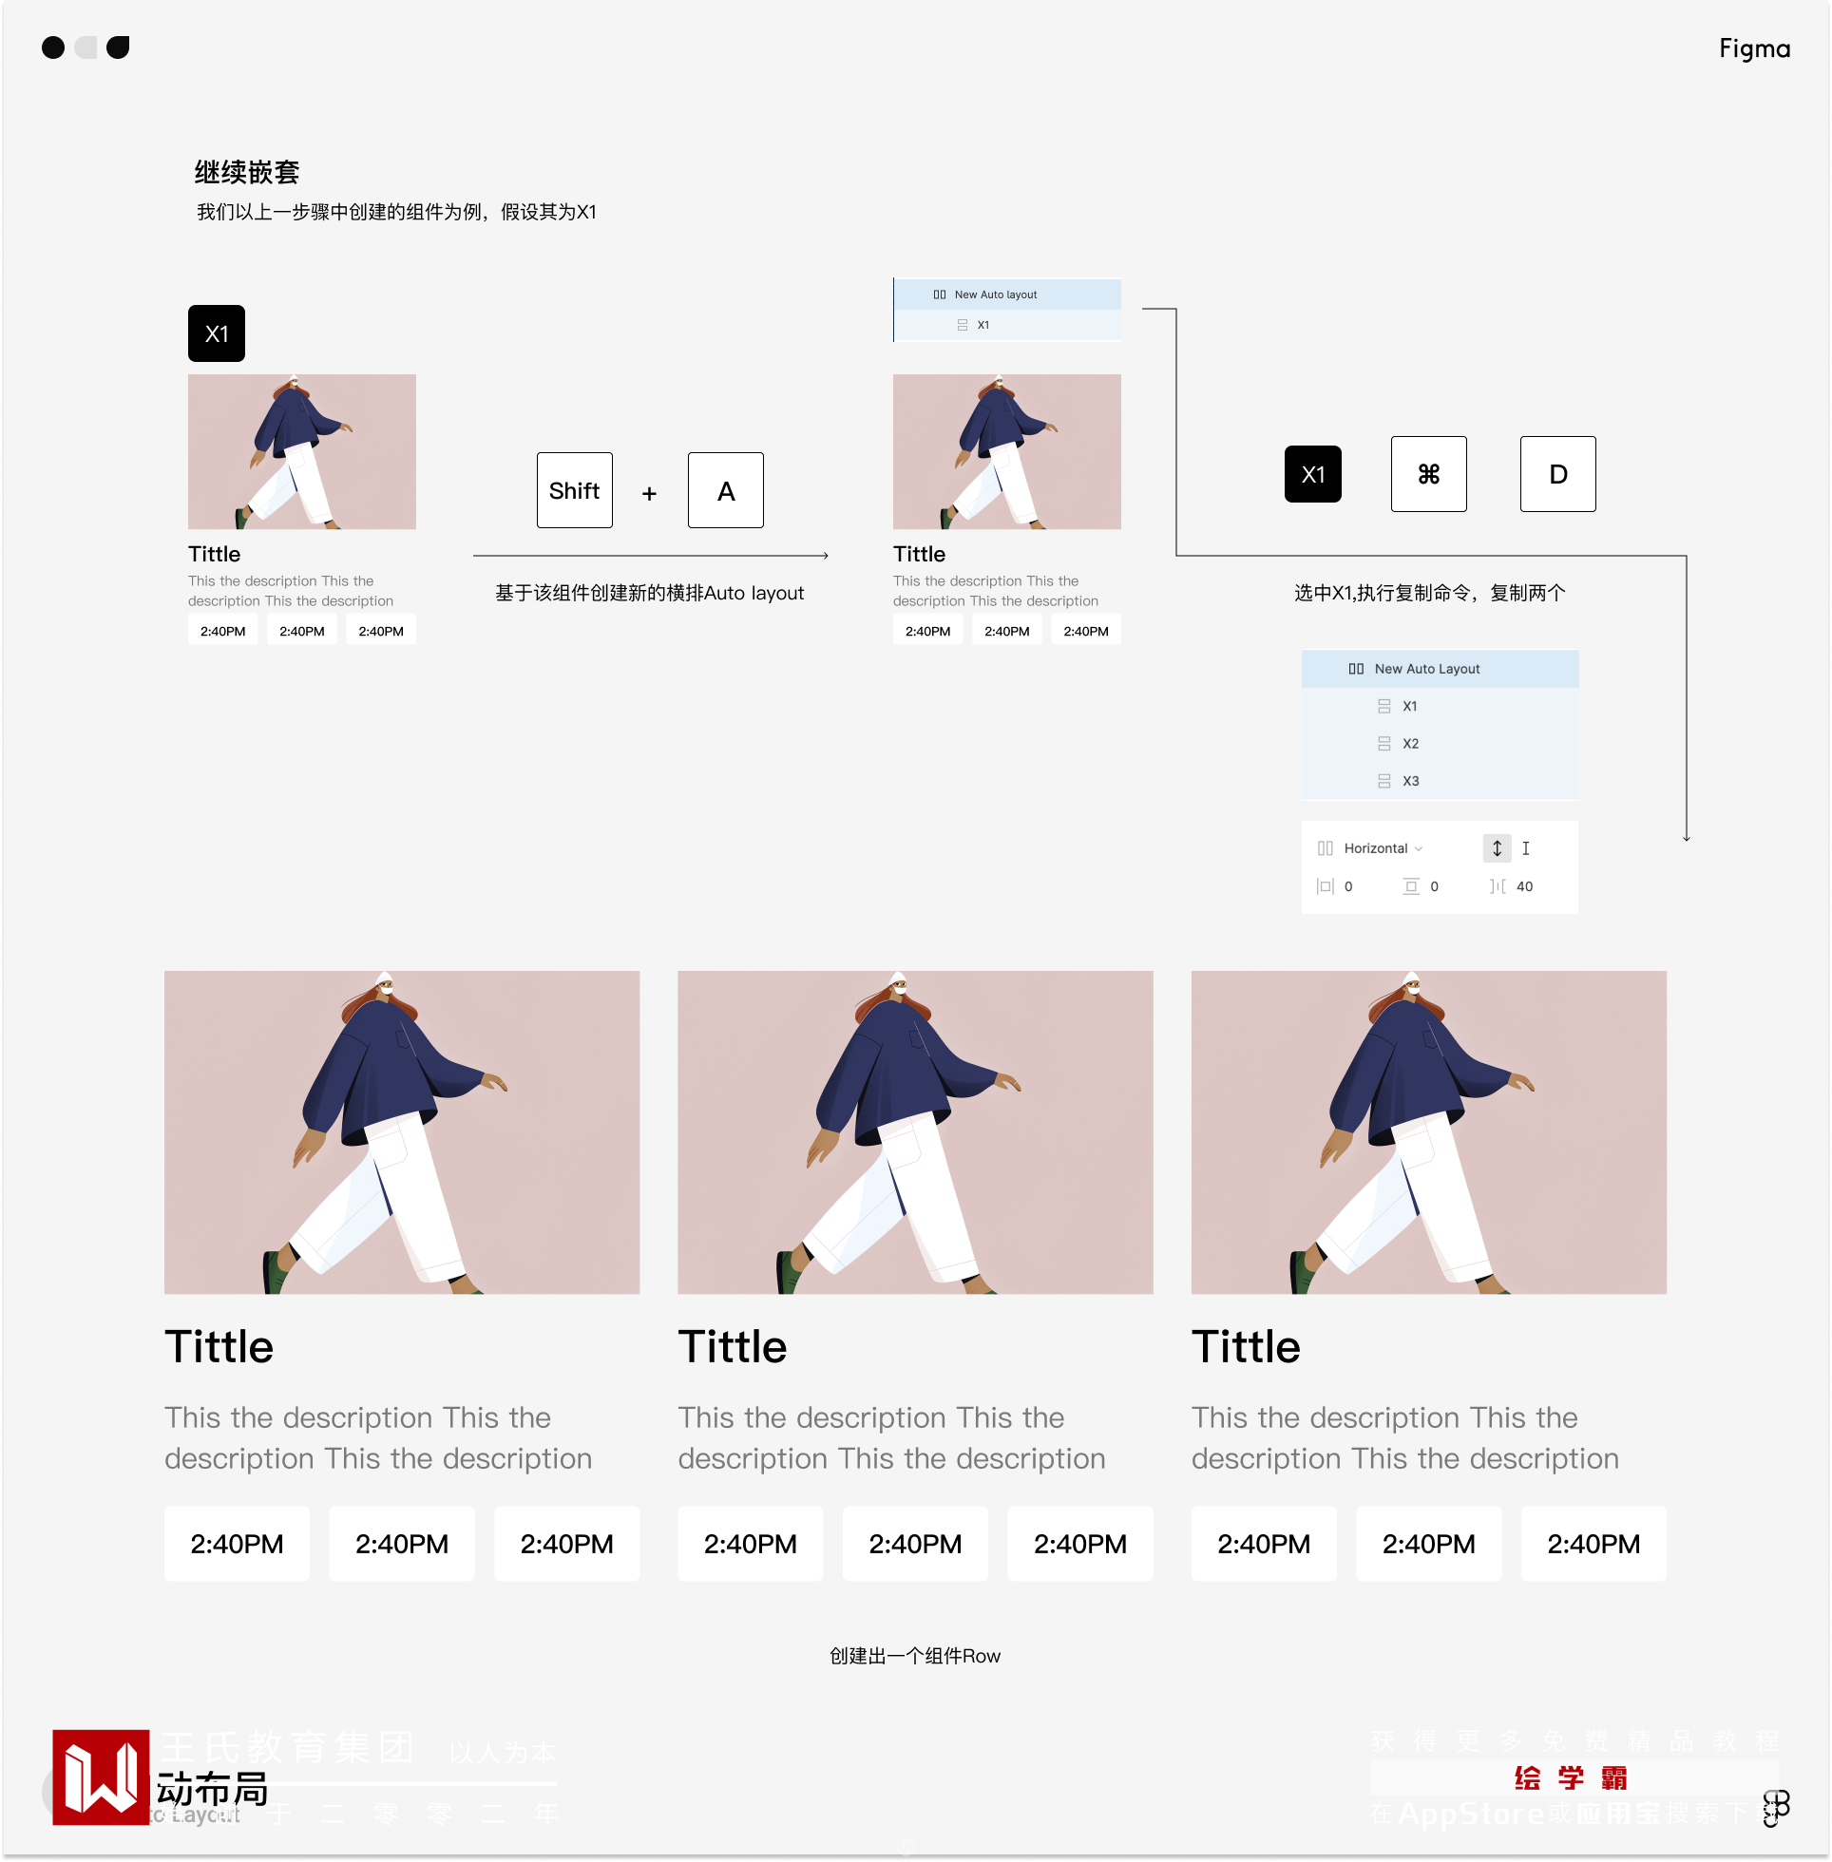1832x1862 pixels.
Task: Click the Command key icon
Action: point(1428,474)
